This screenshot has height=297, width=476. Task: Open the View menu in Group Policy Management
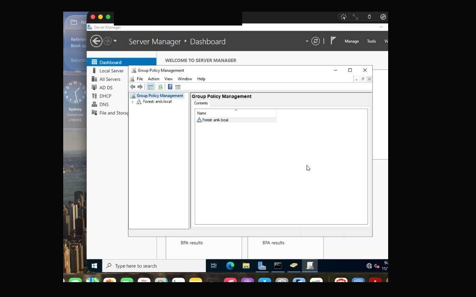coord(168,79)
